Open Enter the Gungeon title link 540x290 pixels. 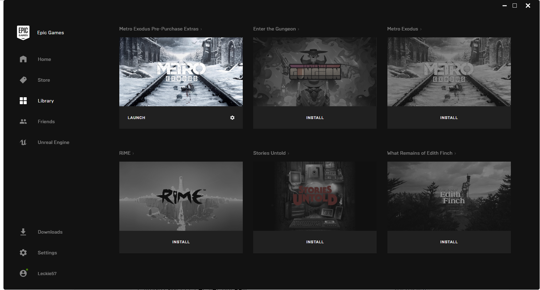pos(274,29)
